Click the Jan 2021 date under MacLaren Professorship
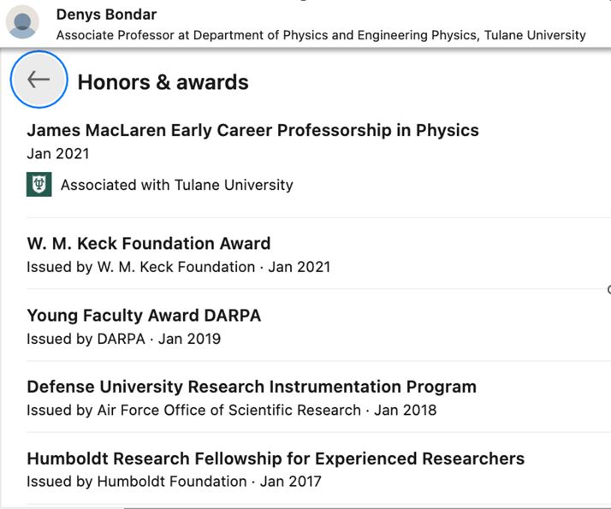The image size is (611, 509). click(x=58, y=153)
